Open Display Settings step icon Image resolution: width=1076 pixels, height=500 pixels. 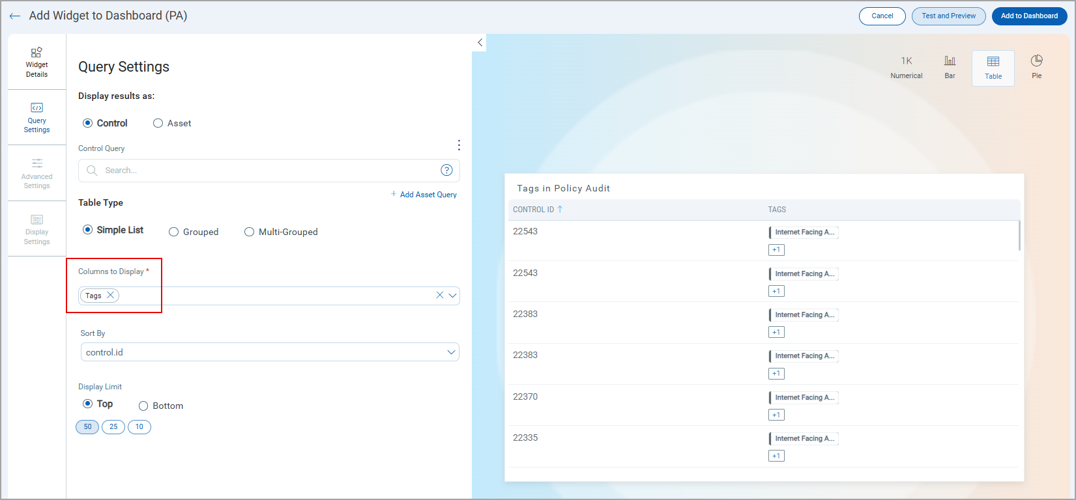[x=36, y=219]
